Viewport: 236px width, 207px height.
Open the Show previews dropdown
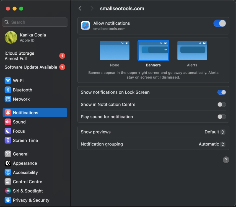[x=215, y=132]
